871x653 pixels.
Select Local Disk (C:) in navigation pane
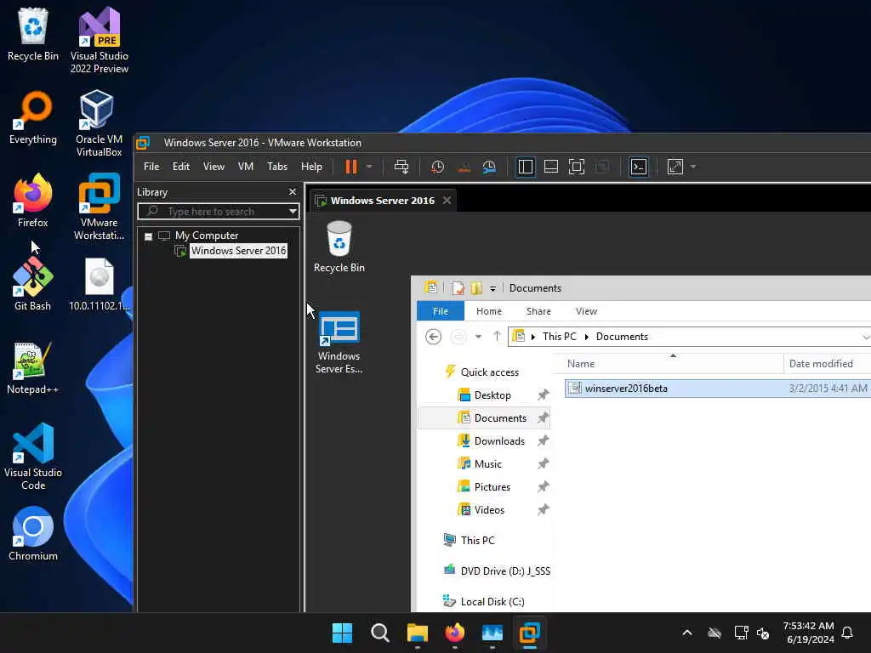tap(492, 601)
